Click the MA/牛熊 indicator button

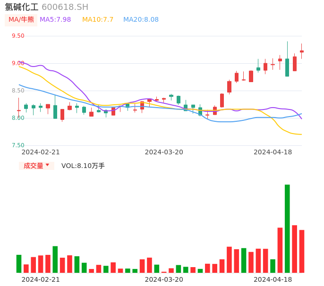(21, 20)
